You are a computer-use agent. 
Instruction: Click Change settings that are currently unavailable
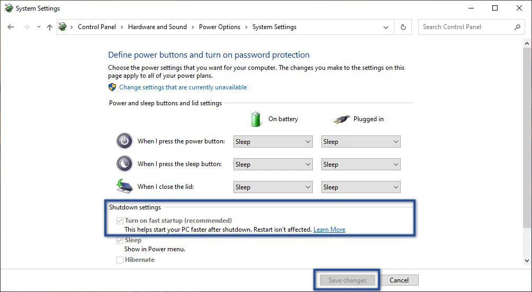pyautogui.click(x=183, y=87)
